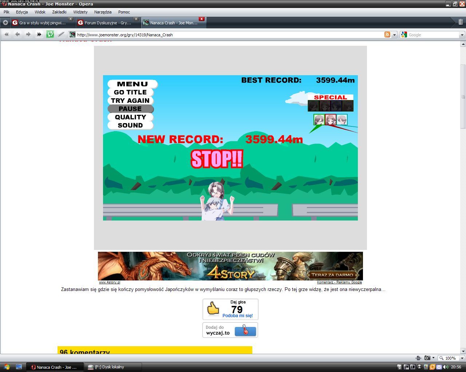Click the MENU button in the game
Viewport: 466px width, 372px height.
[x=133, y=84]
